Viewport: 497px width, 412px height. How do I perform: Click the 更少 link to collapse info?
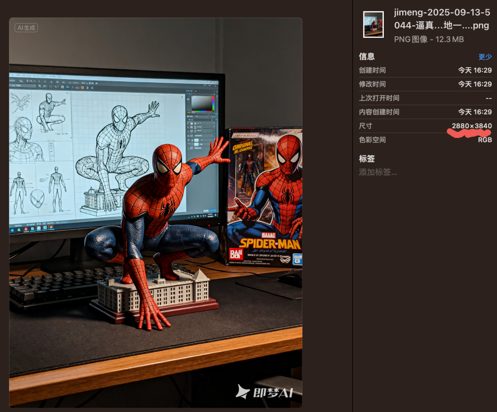[485, 57]
